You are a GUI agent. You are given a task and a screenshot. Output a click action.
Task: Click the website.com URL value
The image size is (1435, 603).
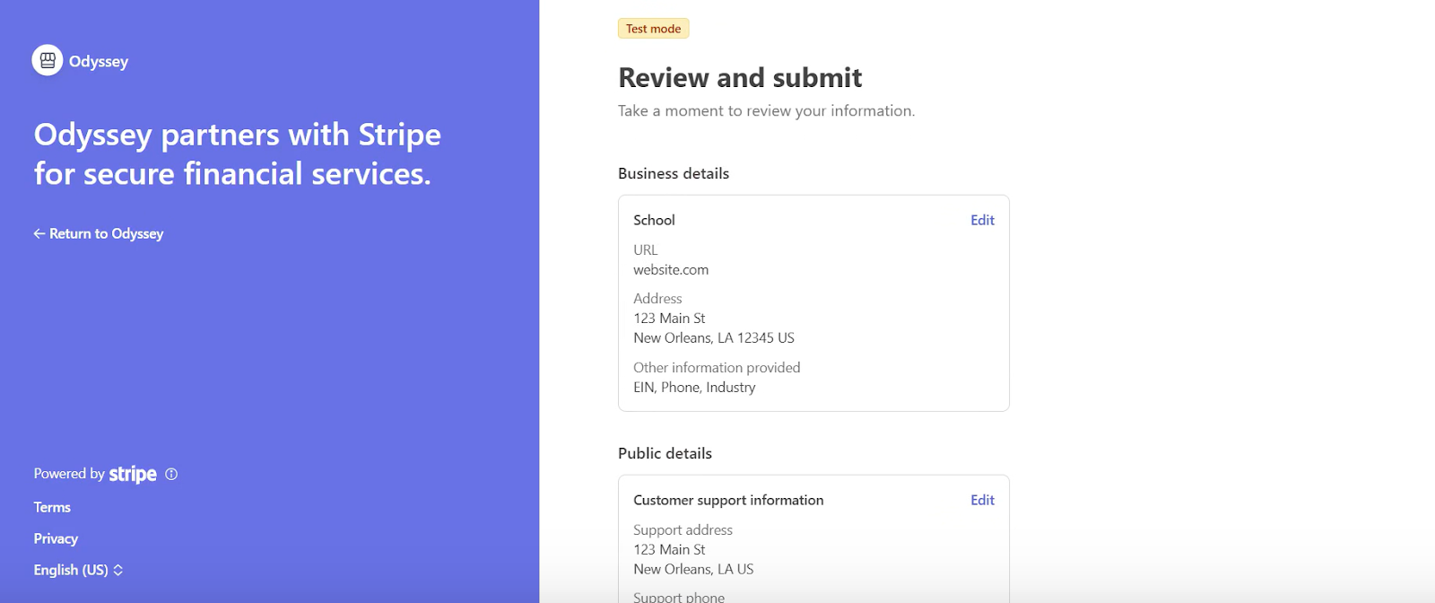[x=671, y=269]
